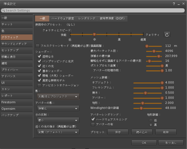This screenshot has height=149, width=187.
Task: Click the 描画距離 slider handle
Action: 147,46
